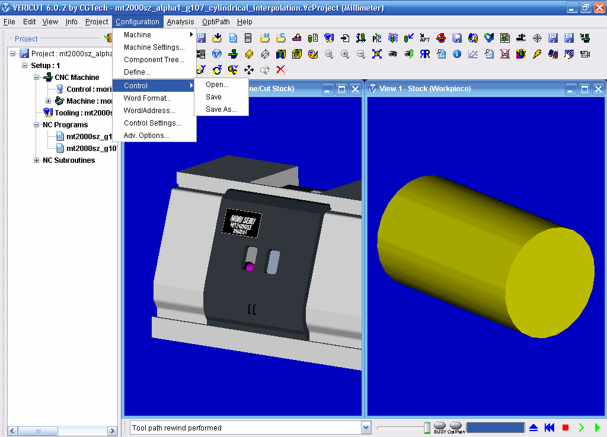Click the pan arrows icon

(249, 70)
